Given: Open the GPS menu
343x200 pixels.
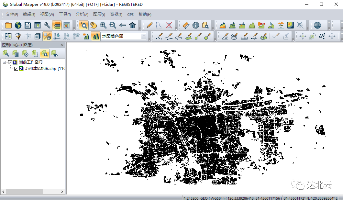Looking at the screenshot, I should point(130,15).
